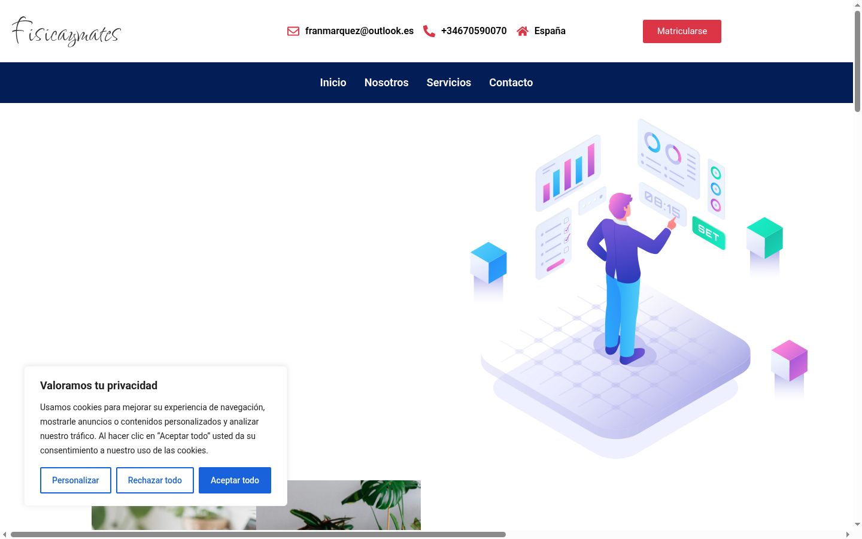Click Rechazar todo cookies button
Screen dimensions: 862x539
pos(155,480)
